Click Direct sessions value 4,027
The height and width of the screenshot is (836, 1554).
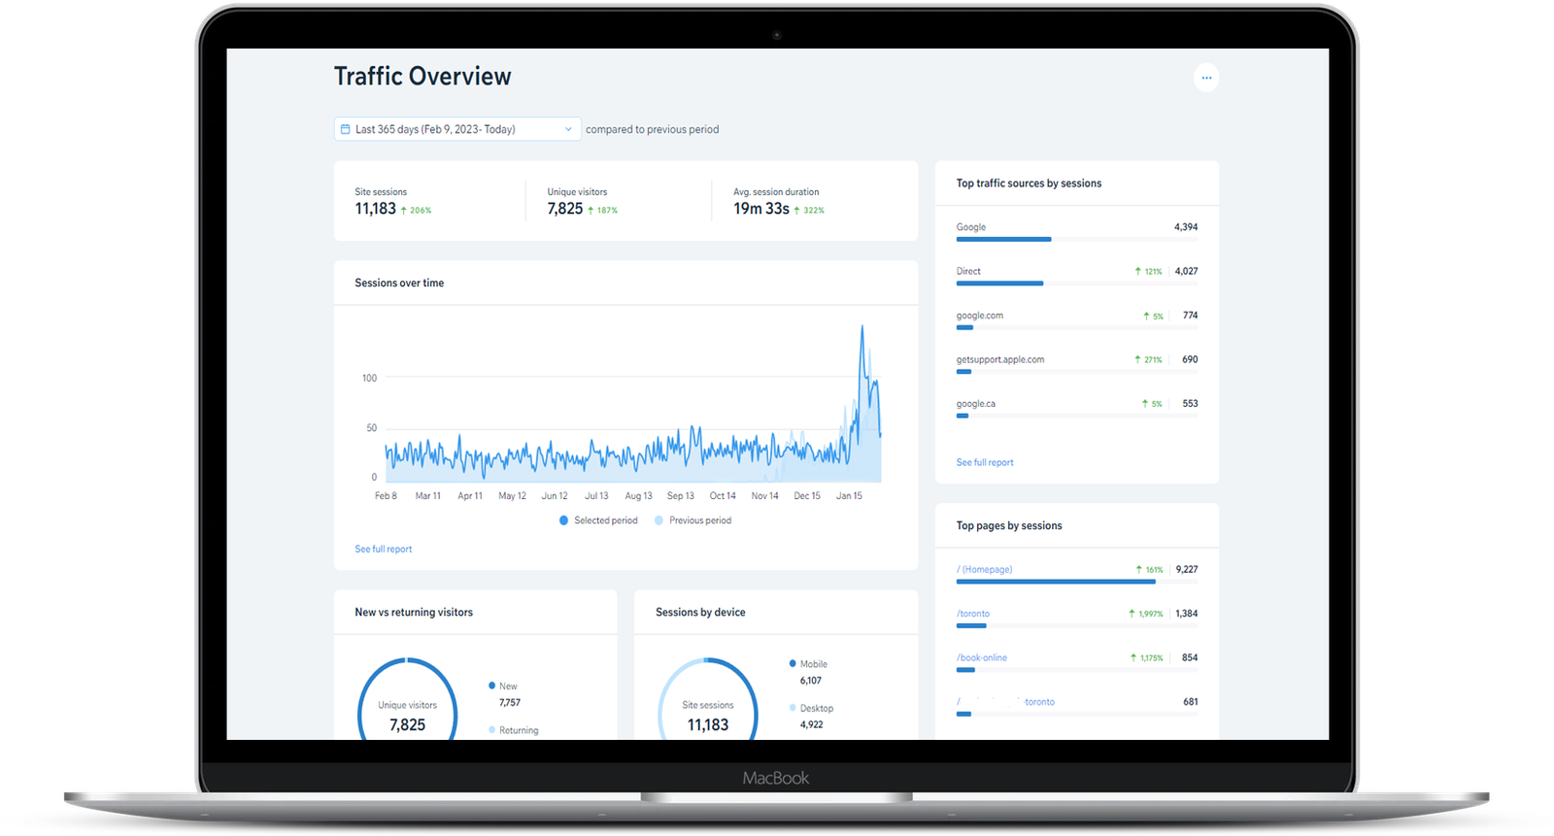[x=1186, y=272]
